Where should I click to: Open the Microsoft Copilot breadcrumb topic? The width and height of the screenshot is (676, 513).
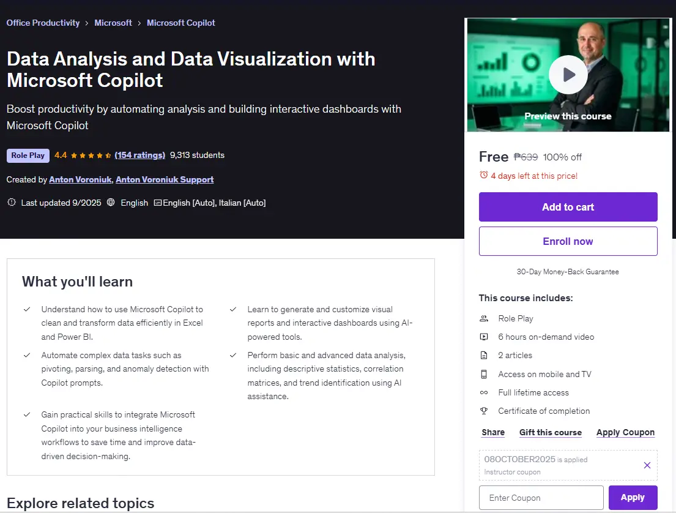point(180,23)
